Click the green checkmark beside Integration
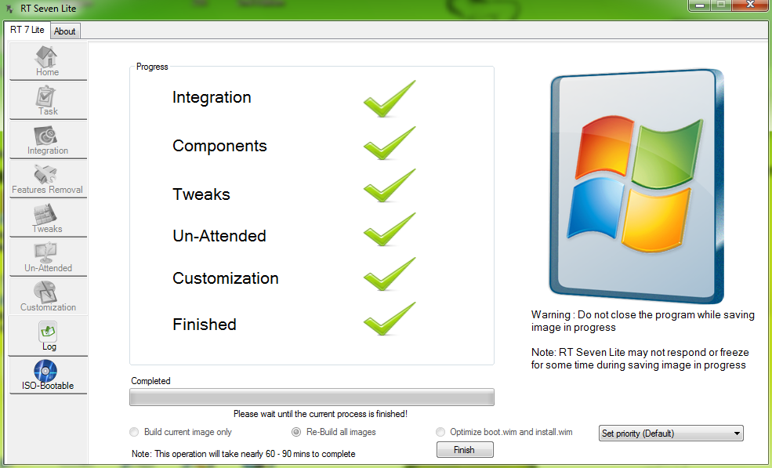This screenshot has width=772, height=468. pos(390,99)
